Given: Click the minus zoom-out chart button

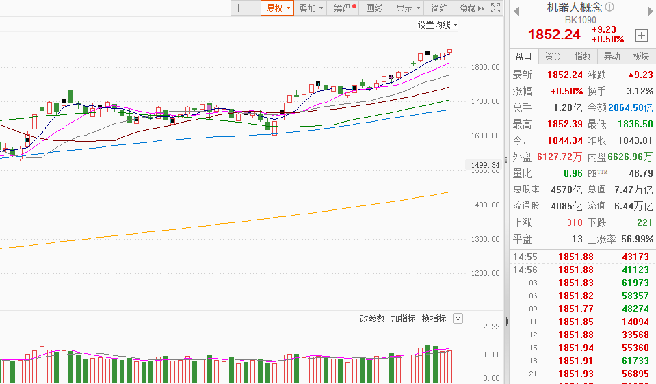Looking at the screenshot, I should [x=253, y=8].
